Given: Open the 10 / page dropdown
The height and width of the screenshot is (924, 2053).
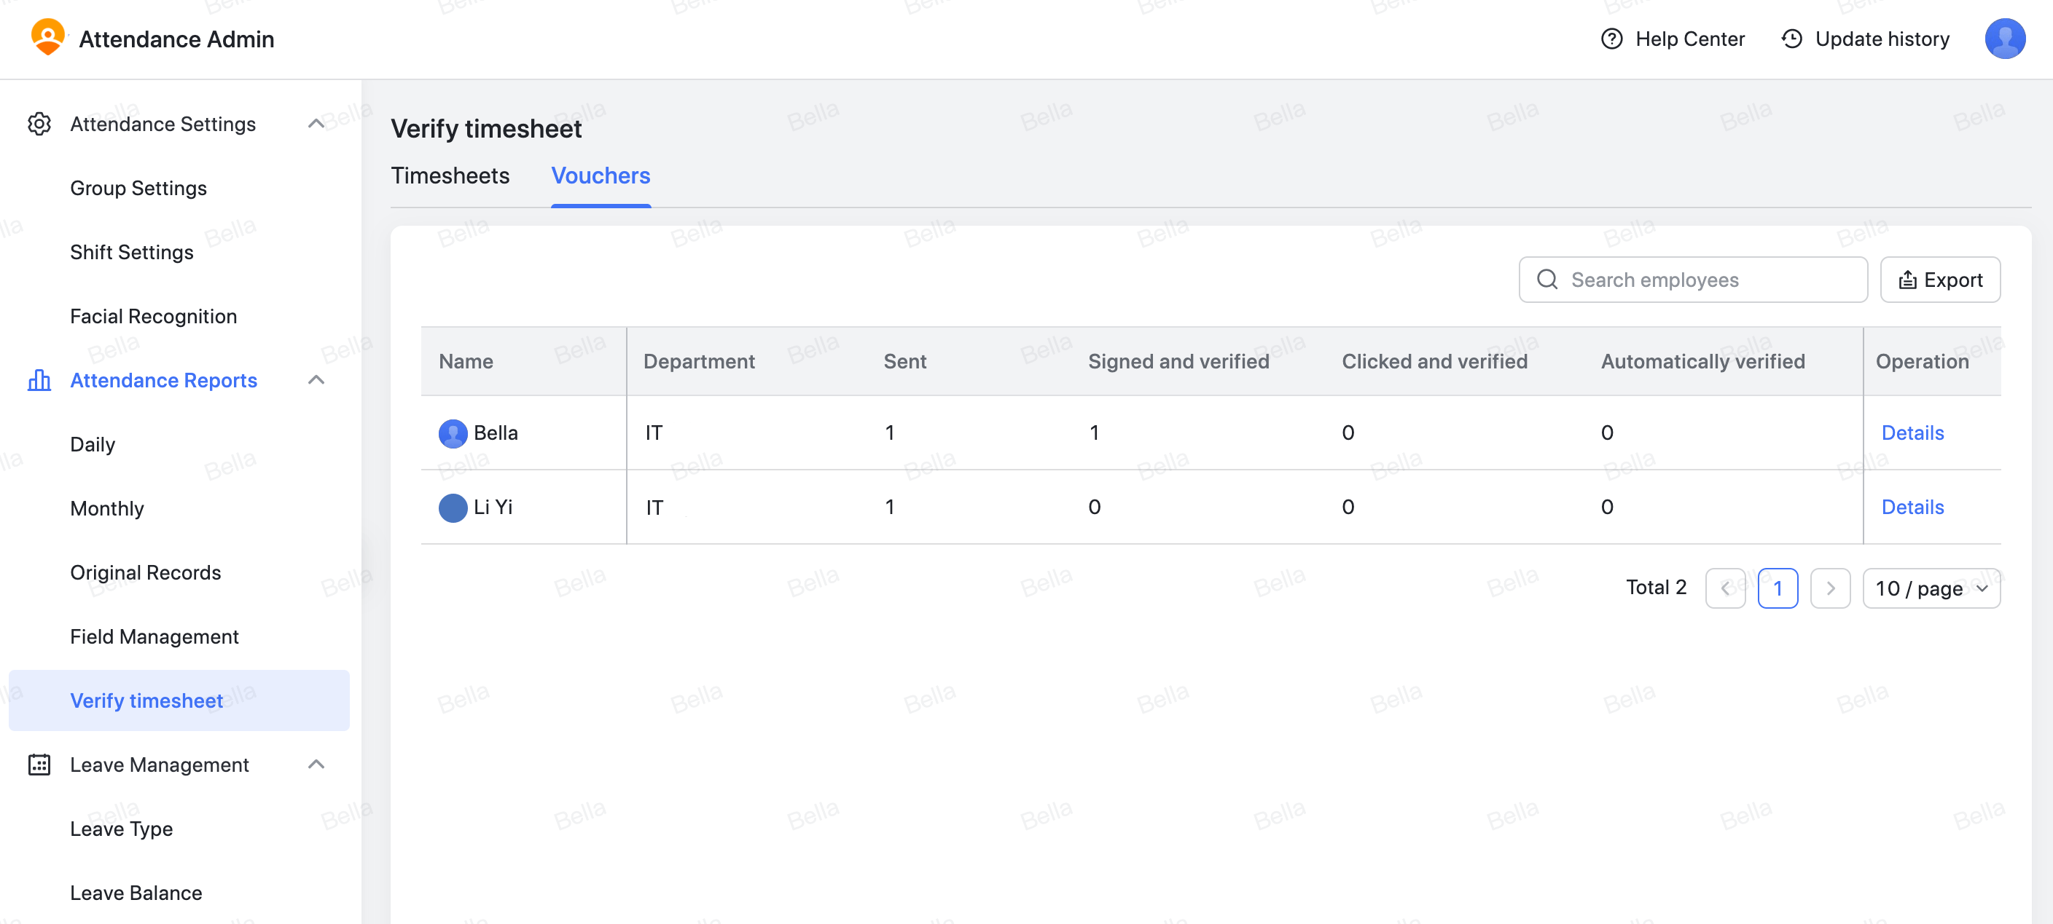Looking at the screenshot, I should point(1931,588).
